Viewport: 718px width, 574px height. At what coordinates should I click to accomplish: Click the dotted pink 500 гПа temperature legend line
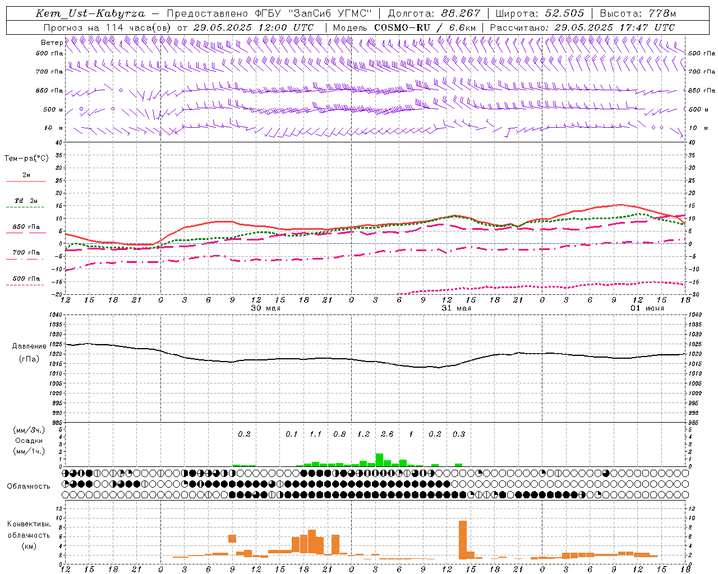[25, 285]
